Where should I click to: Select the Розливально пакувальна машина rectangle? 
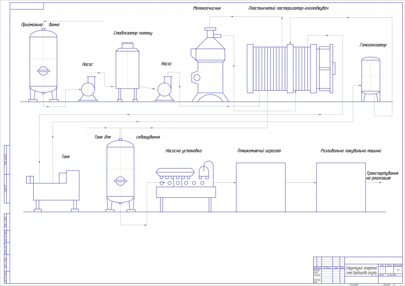click(341, 188)
